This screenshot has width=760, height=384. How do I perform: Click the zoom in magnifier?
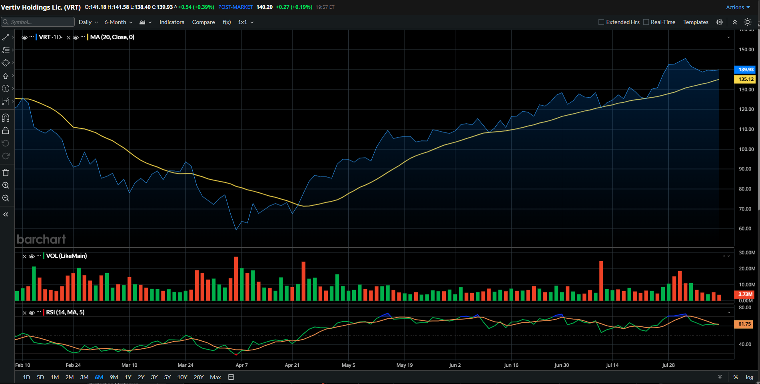(x=6, y=185)
